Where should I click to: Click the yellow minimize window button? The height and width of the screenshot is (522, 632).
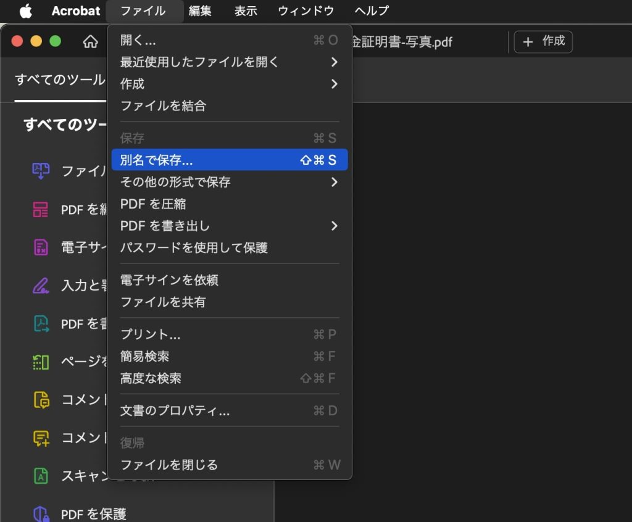point(36,41)
